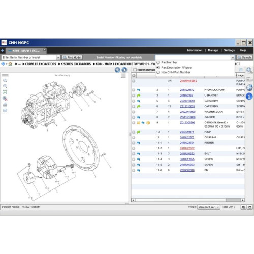Email the diagram using envelope icon
Viewport: 254px width, 254px height.
click(x=5, y=110)
